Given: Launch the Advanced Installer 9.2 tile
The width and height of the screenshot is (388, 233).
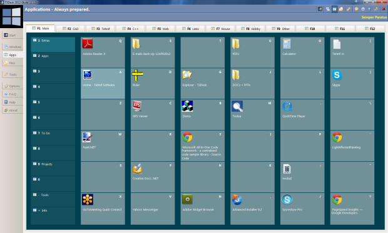Looking at the screenshot, I should pyautogui.click(x=252, y=209).
